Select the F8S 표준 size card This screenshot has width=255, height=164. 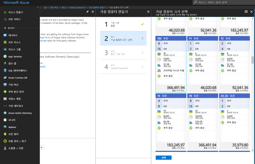click(x=171, y=64)
